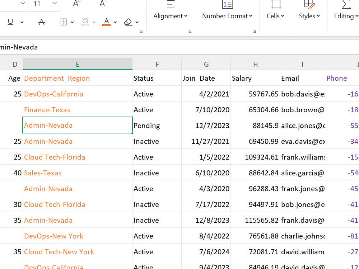
Task: Open the Alignment menu
Action: click(170, 16)
